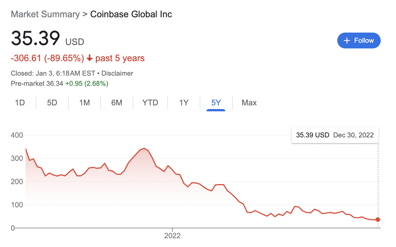
Task: Click the 35.39 USD Dec 30 tooltip
Action: (x=335, y=135)
